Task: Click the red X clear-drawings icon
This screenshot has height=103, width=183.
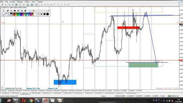Action: click(x=33, y=11)
